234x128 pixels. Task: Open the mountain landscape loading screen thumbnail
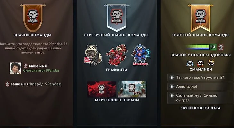pyautogui.click(x=132, y=89)
